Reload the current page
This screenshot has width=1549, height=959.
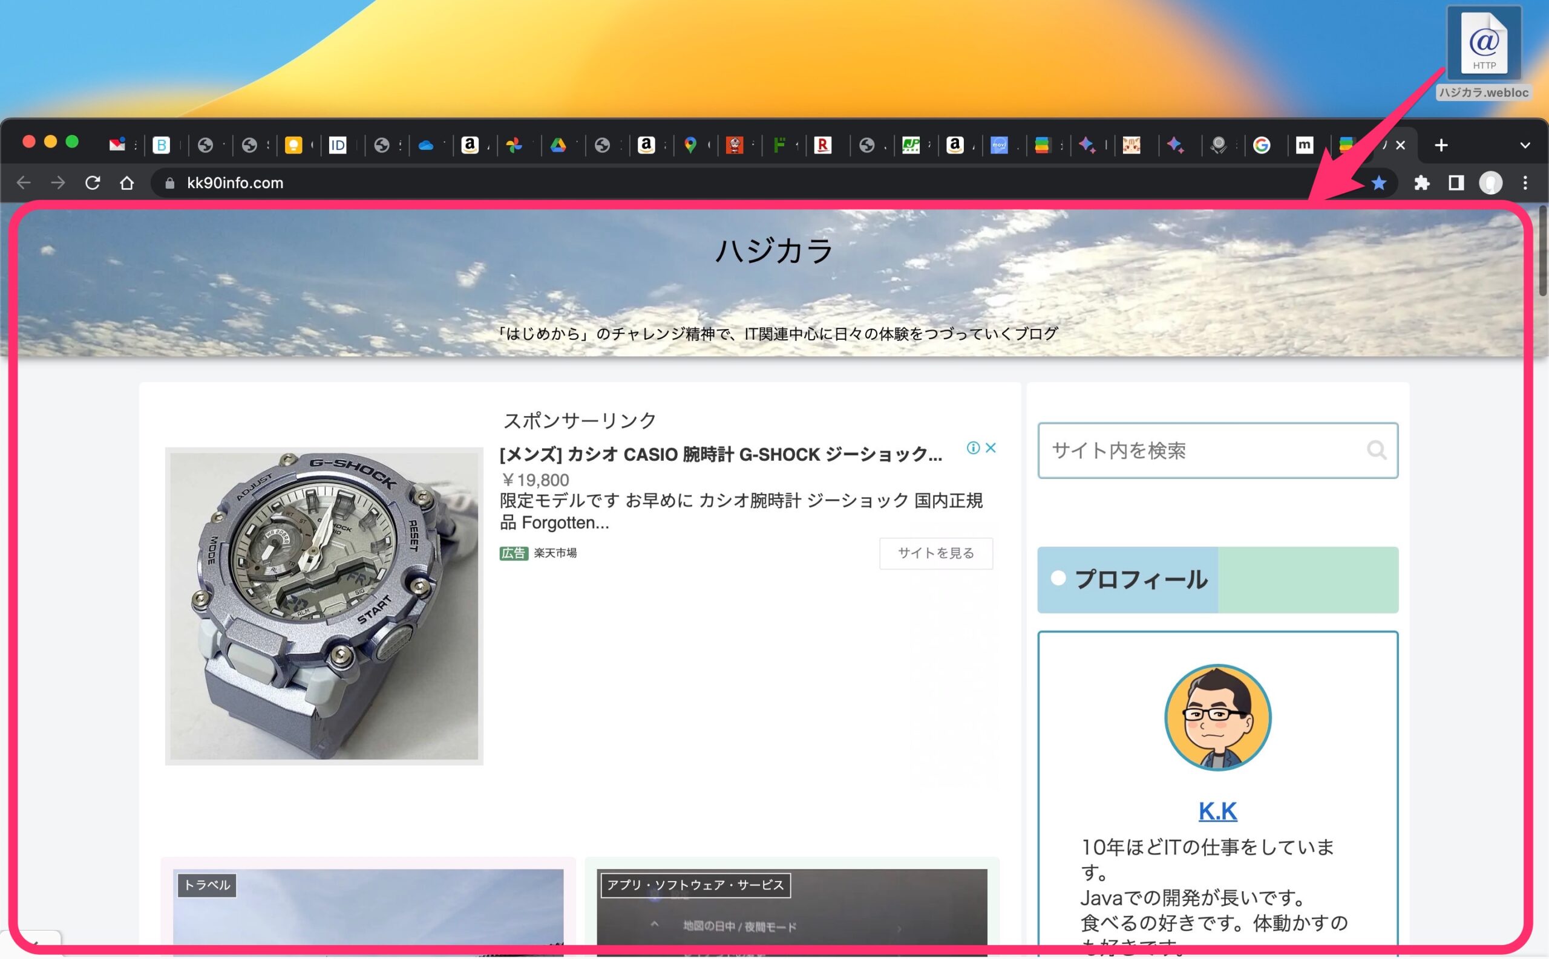93,183
